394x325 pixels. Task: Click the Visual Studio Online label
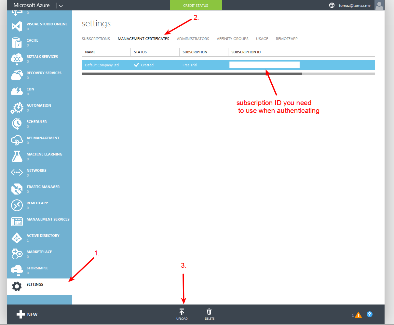coord(47,24)
